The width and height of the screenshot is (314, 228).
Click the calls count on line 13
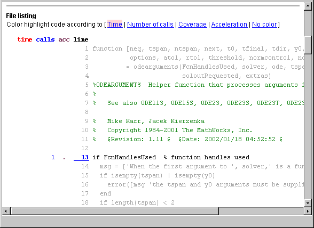(x=53, y=157)
